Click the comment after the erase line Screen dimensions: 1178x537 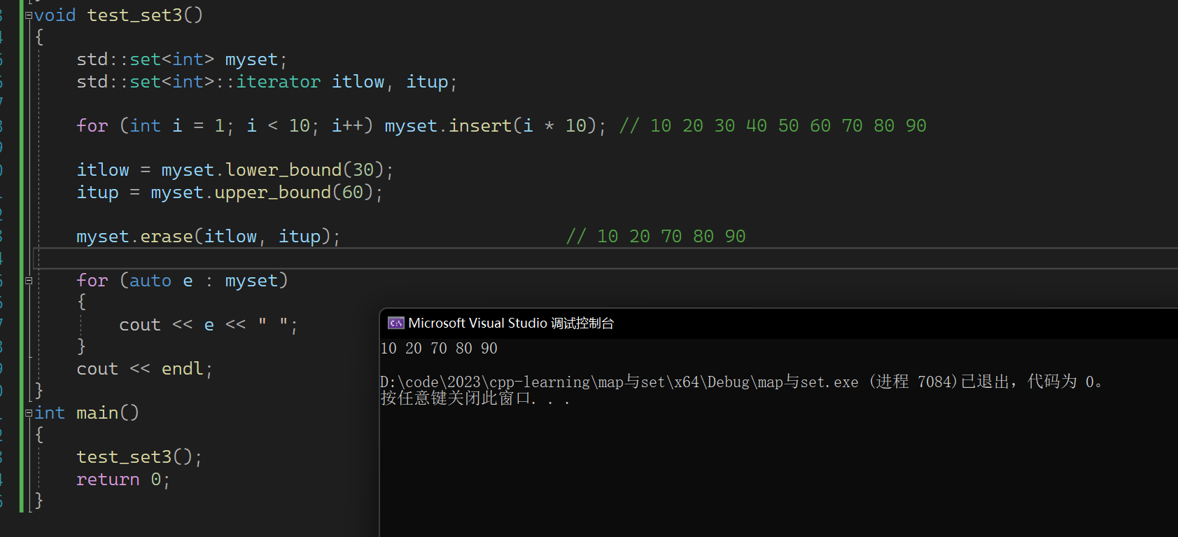656,237
